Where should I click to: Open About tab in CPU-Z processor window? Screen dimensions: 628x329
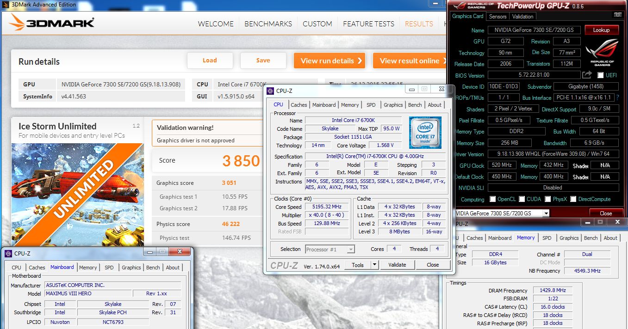point(434,105)
